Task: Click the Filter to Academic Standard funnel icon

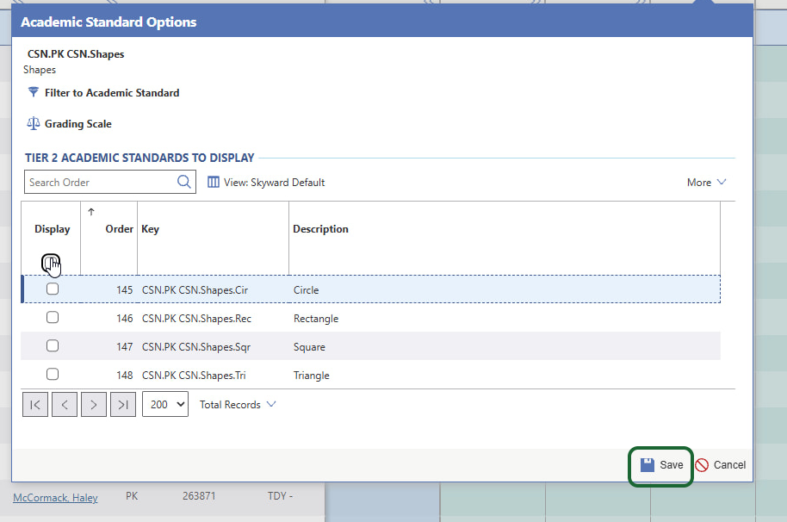Action: [33, 92]
